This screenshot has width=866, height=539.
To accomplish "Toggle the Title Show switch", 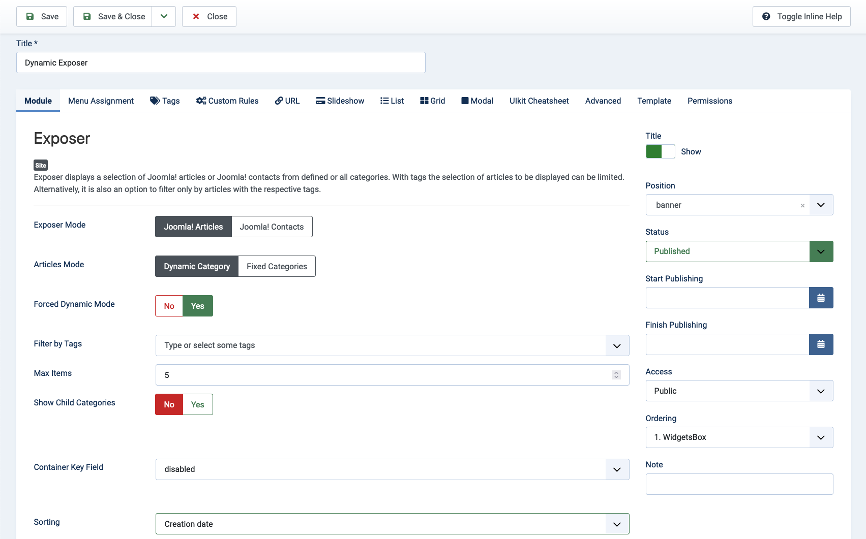I will [660, 151].
